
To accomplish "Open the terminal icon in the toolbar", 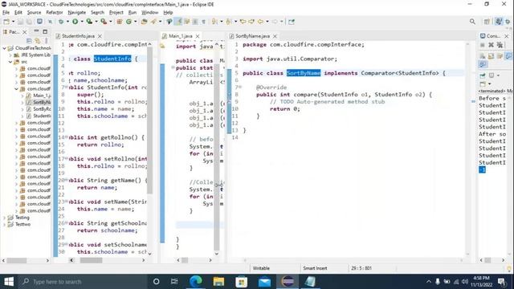I will tap(39, 22).
